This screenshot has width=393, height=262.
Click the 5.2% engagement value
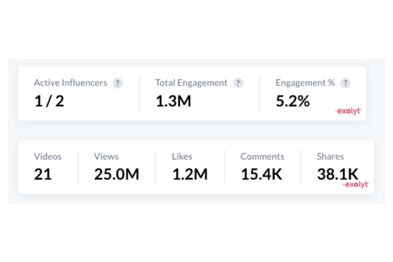[x=293, y=101]
